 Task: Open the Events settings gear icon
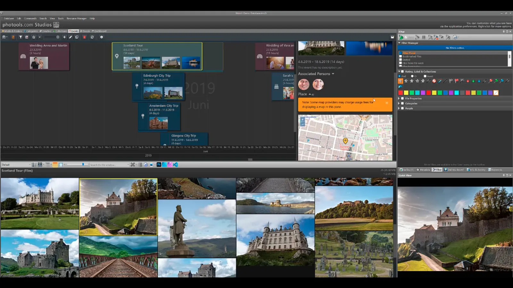click(102, 37)
